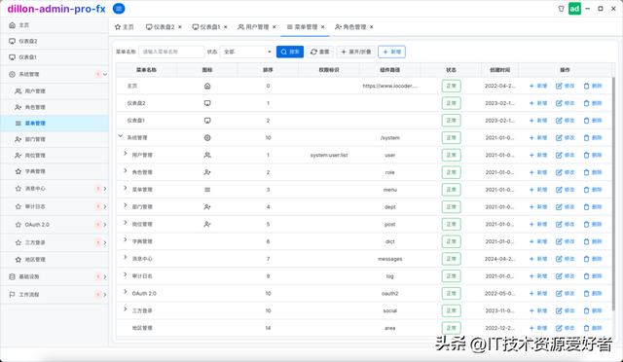The image size is (623, 362).
Task: Select 菜单管理 in the sidebar
Action: pos(55,124)
